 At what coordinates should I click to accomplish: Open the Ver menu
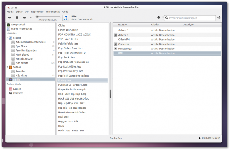pos(27,12)
